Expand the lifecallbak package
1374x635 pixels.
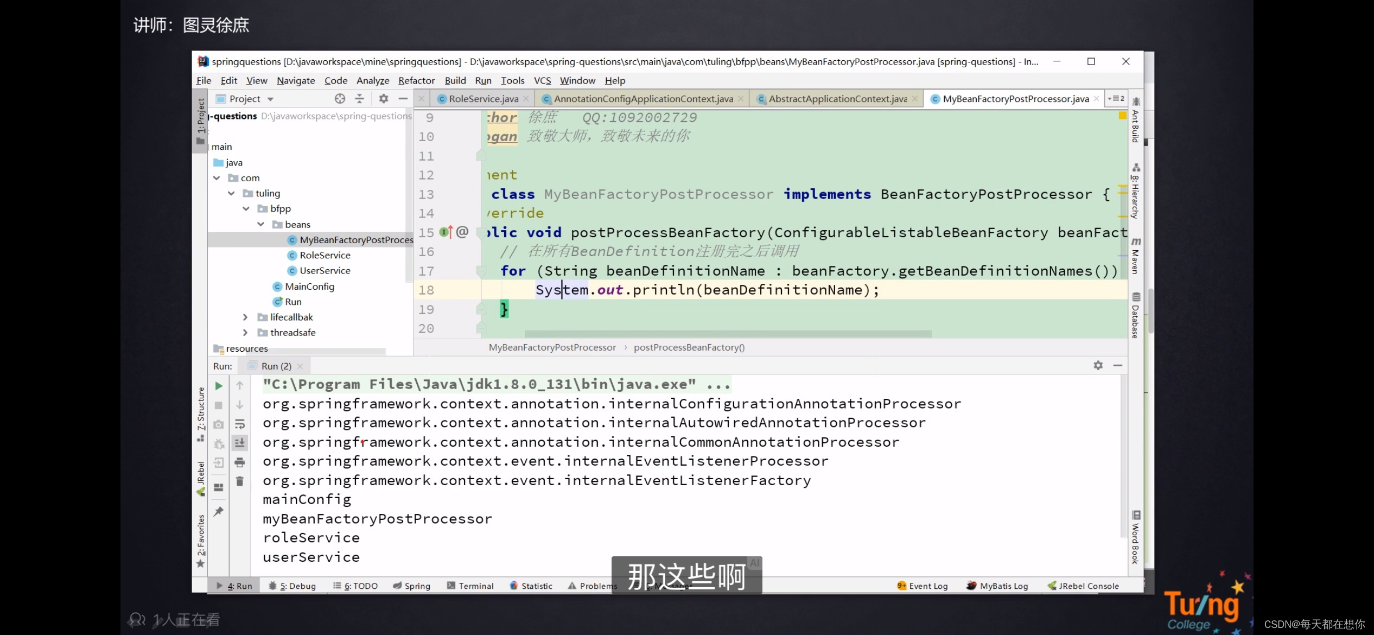coord(245,317)
